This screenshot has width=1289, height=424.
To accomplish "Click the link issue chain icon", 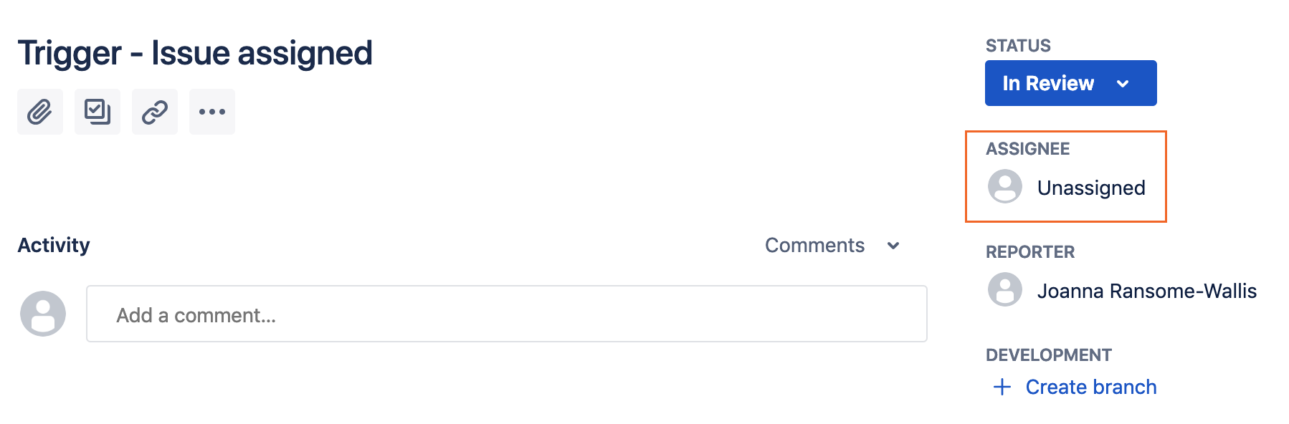I will [155, 112].
